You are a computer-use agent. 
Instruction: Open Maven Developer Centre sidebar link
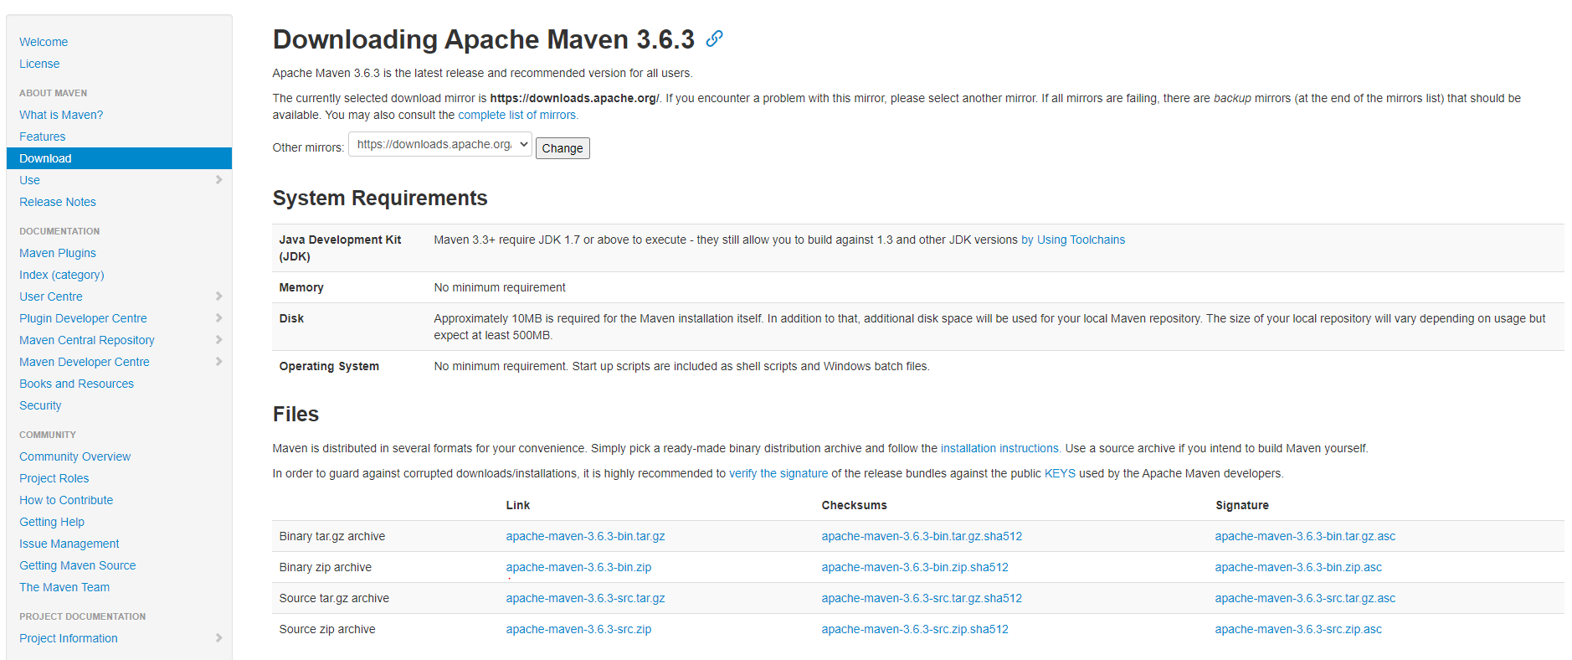pos(85,362)
